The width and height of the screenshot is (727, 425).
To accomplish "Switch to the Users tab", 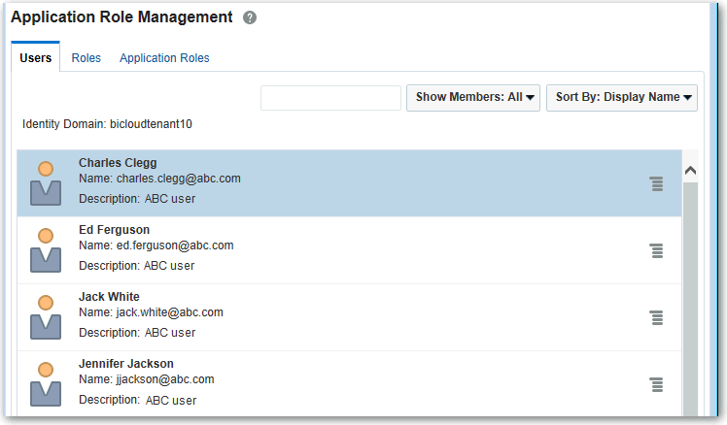I will 36,58.
